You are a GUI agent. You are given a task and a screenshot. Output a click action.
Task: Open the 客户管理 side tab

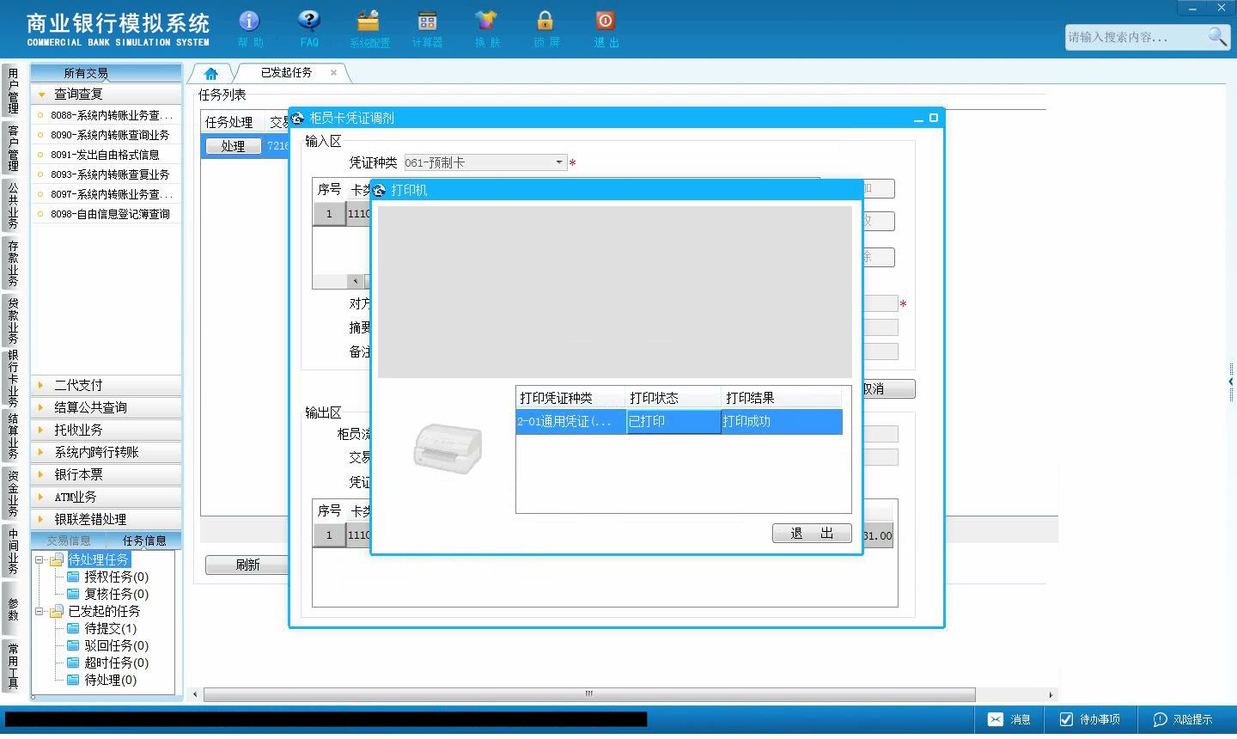12,148
